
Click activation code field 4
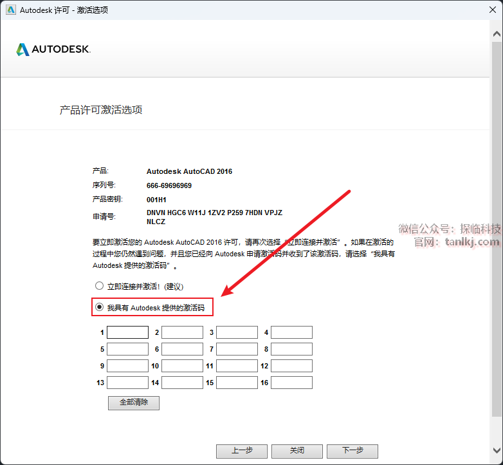coord(291,332)
